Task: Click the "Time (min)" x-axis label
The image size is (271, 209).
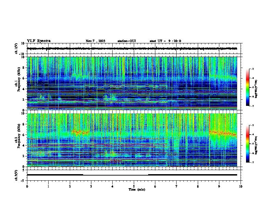Action: [137, 190]
